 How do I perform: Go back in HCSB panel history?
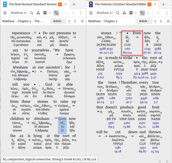148,13
